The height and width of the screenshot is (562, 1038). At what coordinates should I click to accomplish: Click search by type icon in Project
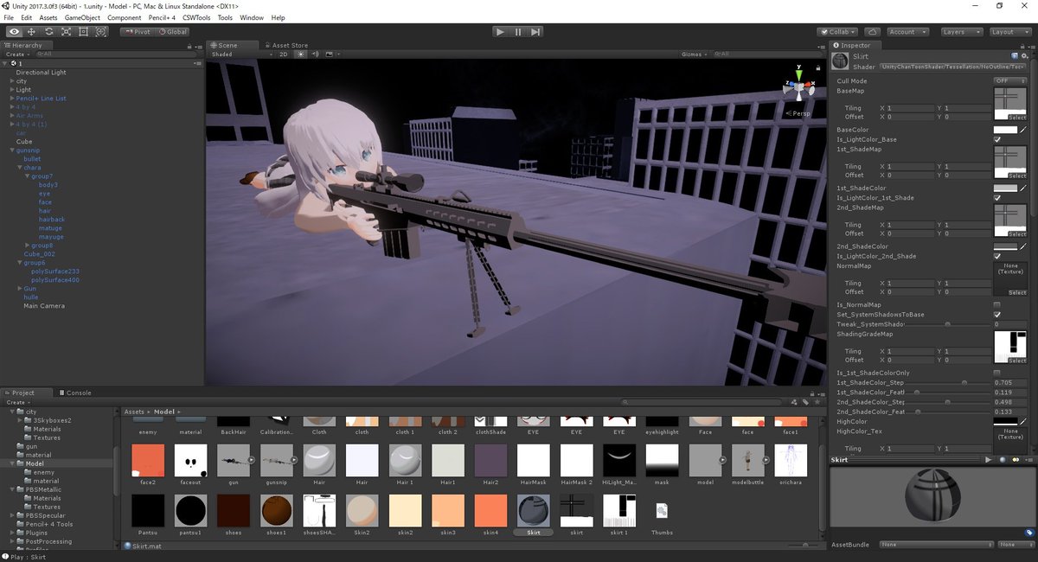(x=795, y=401)
